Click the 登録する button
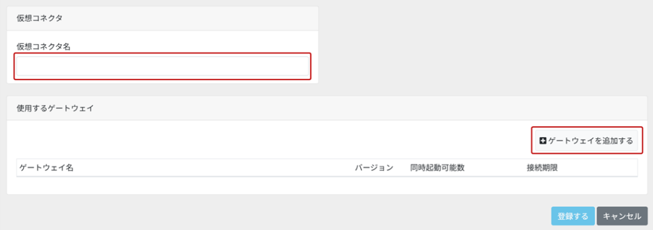The height and width of the screenshot is (230, 653). tap(573, 216)
